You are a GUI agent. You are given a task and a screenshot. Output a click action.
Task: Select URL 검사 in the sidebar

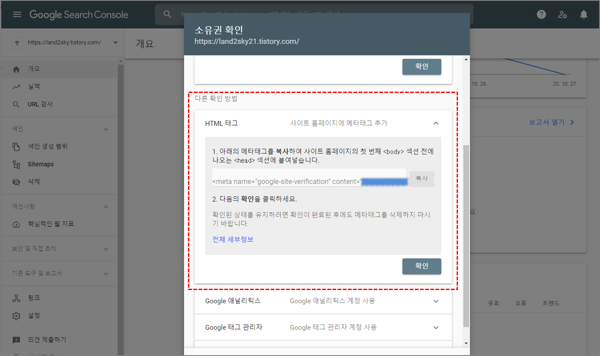click(x=59, y=105)
